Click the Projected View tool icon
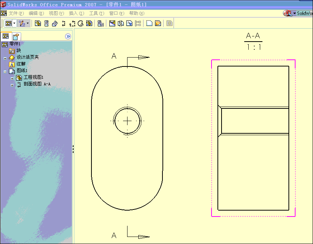The width and height of the screenshot is (313, 244). point(46,23)
